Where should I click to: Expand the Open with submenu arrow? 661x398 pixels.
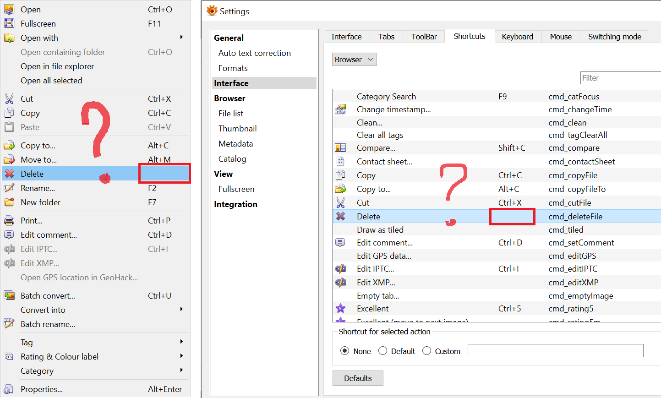[181, 37]
